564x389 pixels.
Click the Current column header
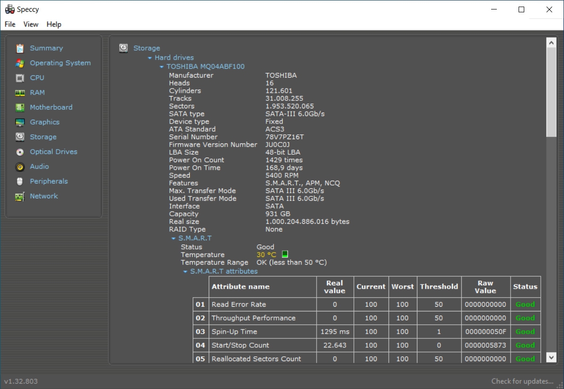[x=371, y=287]
